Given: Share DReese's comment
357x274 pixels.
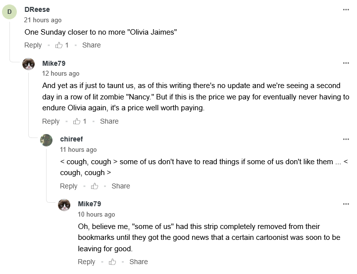Looking at the screenshot, I should click(92, 45).
